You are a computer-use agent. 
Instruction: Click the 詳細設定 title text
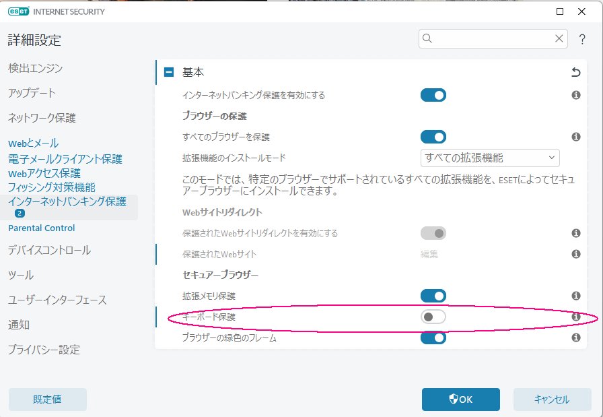[34, 40]
